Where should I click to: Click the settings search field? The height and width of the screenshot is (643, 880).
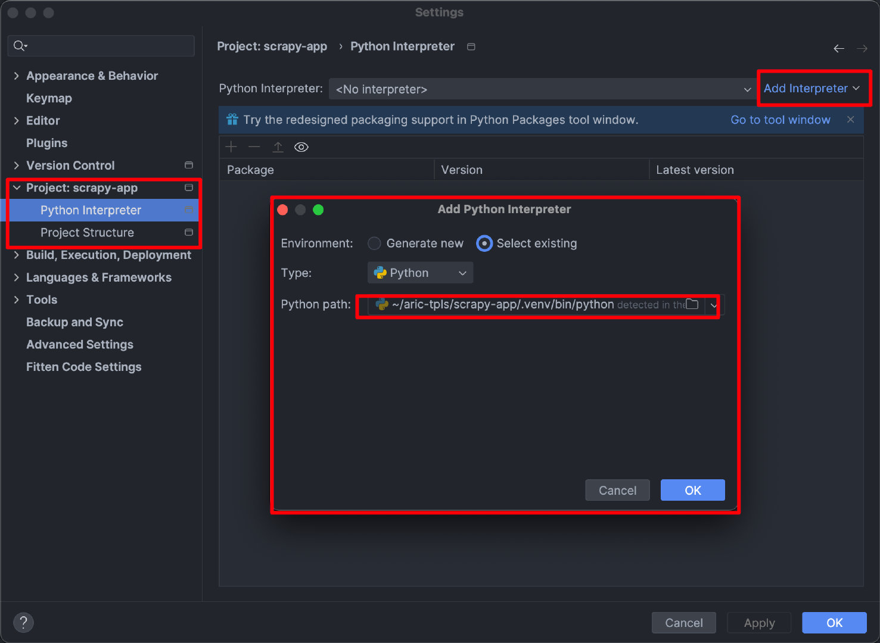tap(101, 46)
